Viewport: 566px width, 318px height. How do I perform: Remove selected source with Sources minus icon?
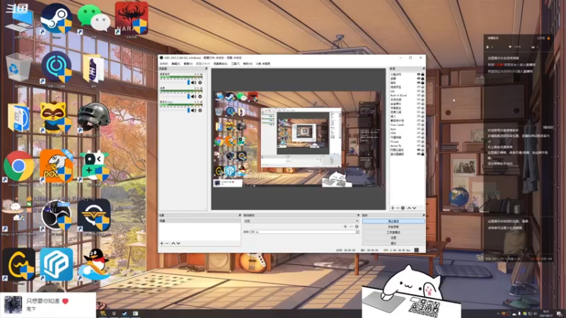(398, 208)
